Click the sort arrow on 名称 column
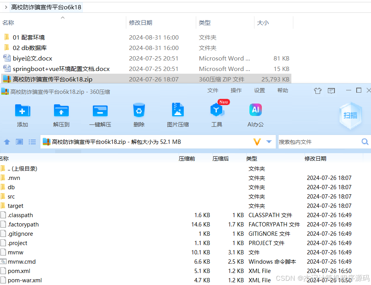371x285 pixels. pyautogui.click(x=63, y=17)
